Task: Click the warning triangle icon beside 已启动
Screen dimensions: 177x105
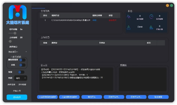Action: tap(129, 27)
